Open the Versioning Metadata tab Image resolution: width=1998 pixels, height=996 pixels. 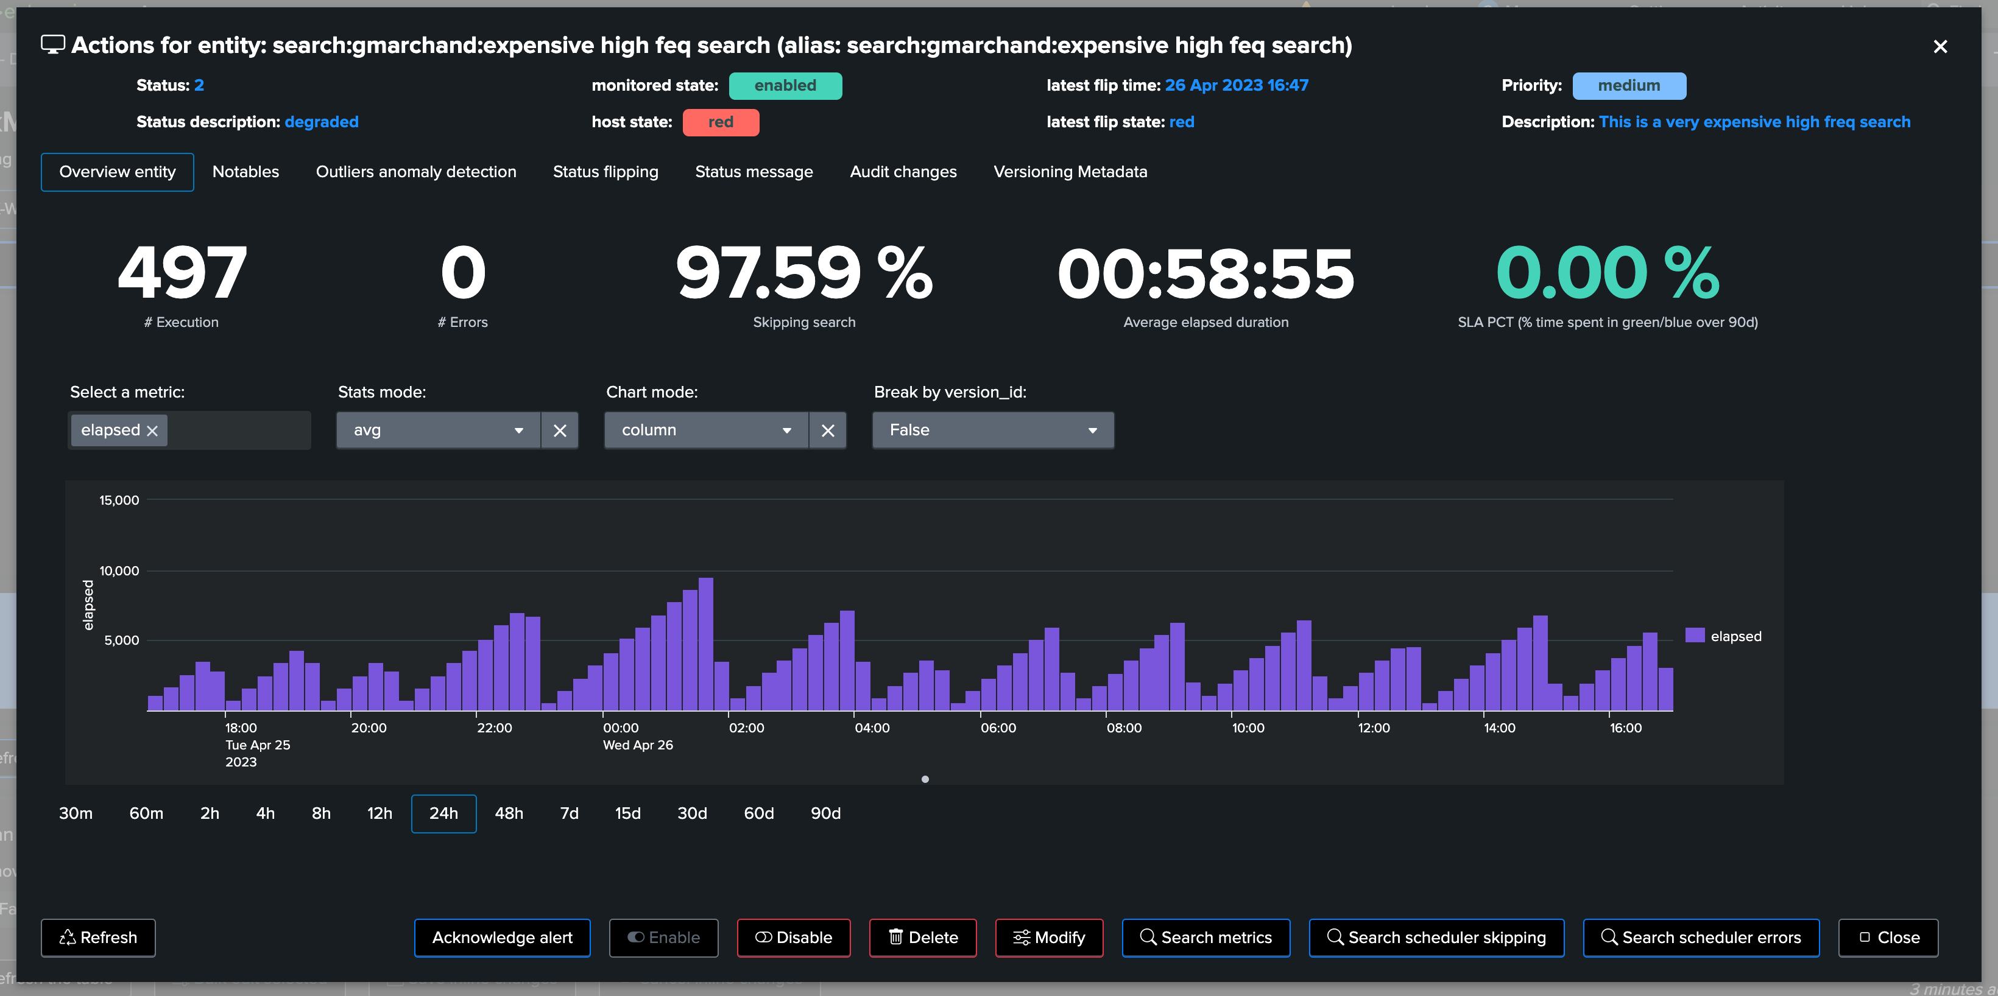click(1070, 172)
